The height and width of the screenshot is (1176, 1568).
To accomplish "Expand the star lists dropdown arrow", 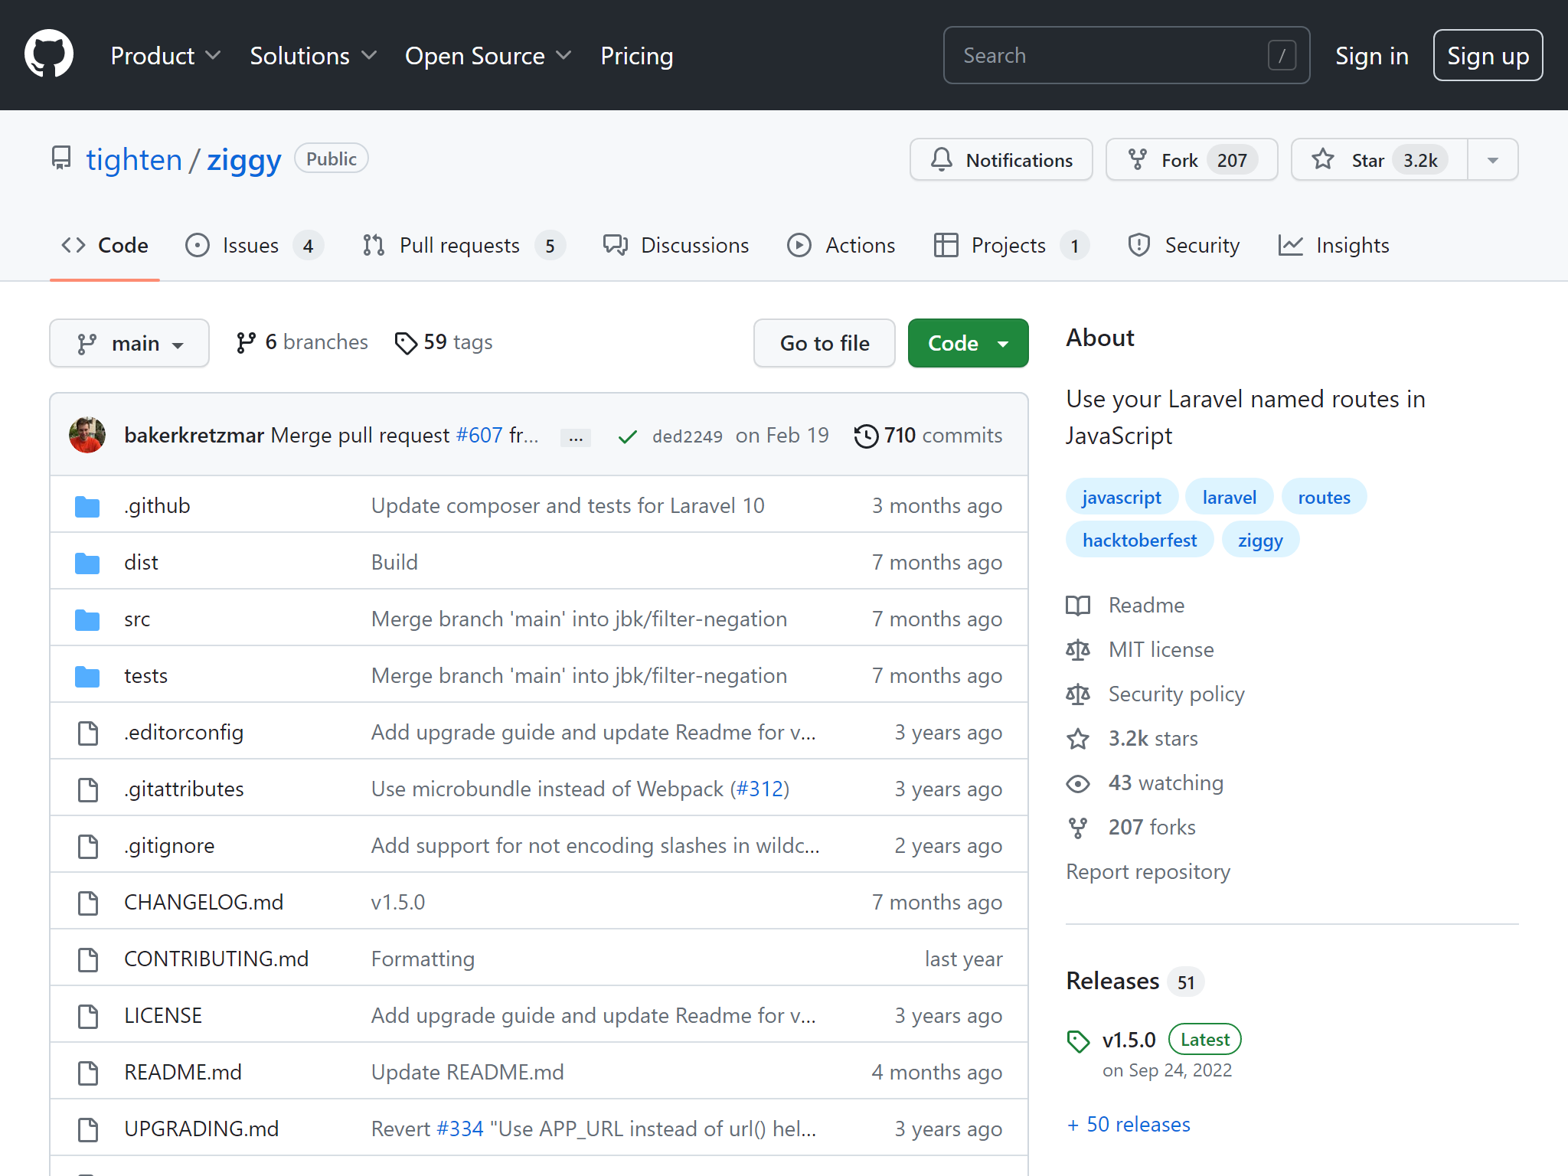I will (1493, 159).
